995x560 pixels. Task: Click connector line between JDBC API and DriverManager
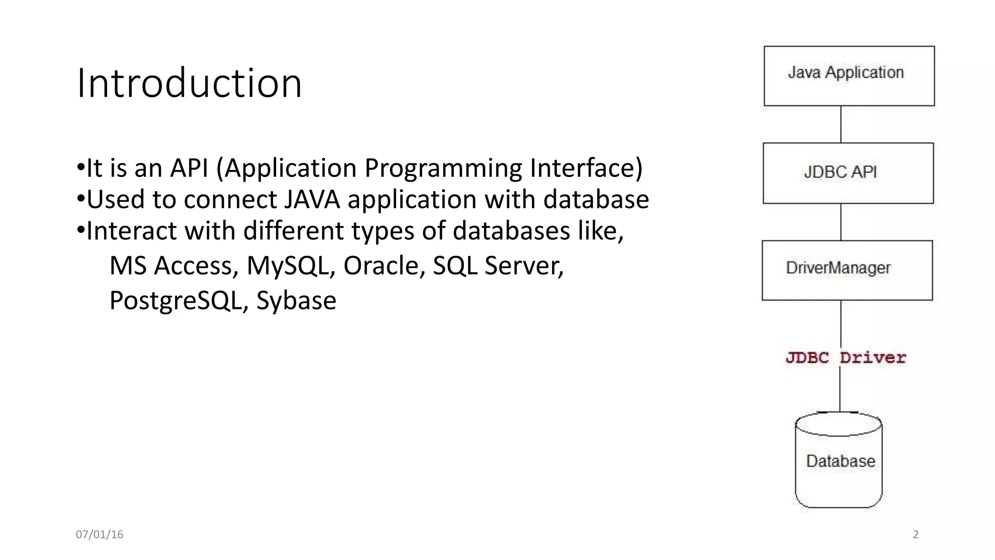pyautogui.click(x=841, y=222)
